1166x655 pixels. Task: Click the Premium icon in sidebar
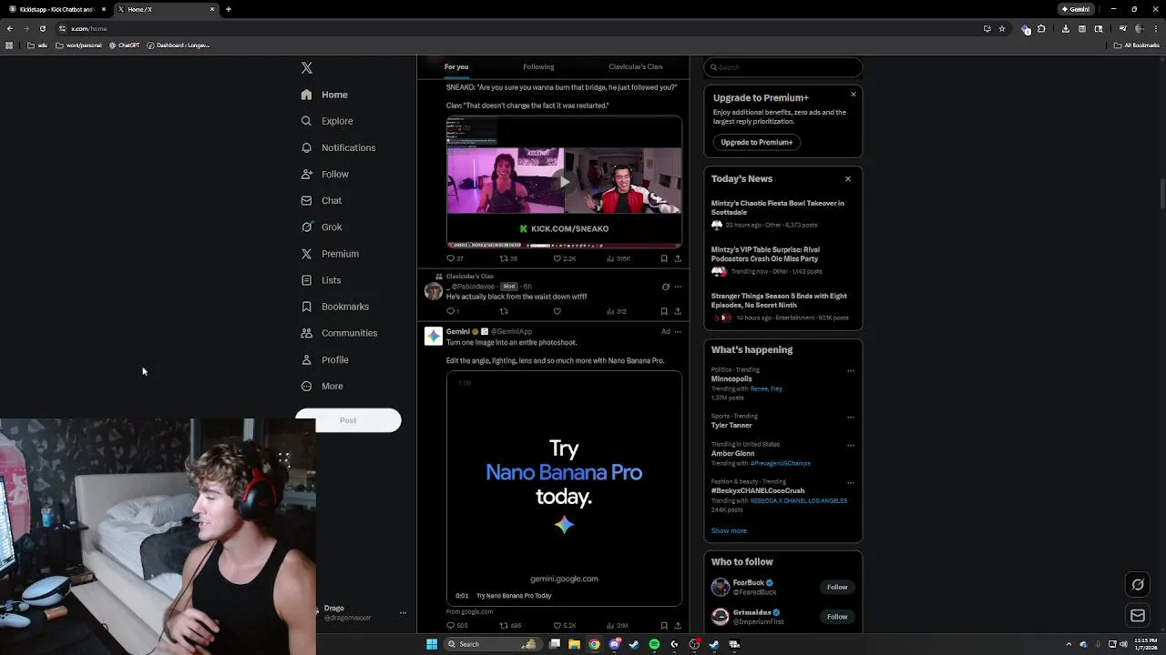click(307, 254)
